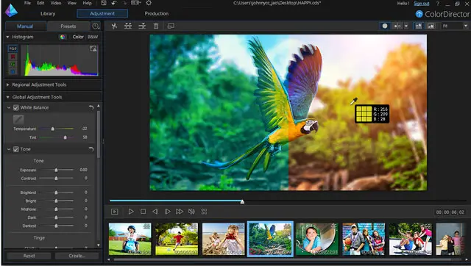Switch to the Manual tab

(25, 26)
